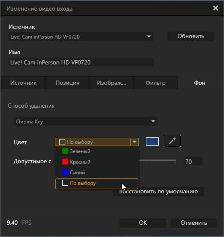Go to the Источник tab

[23, 83]
